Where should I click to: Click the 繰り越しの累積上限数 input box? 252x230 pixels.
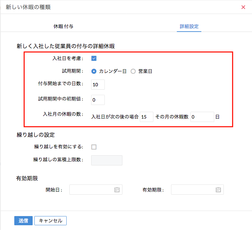coord(107,160)
